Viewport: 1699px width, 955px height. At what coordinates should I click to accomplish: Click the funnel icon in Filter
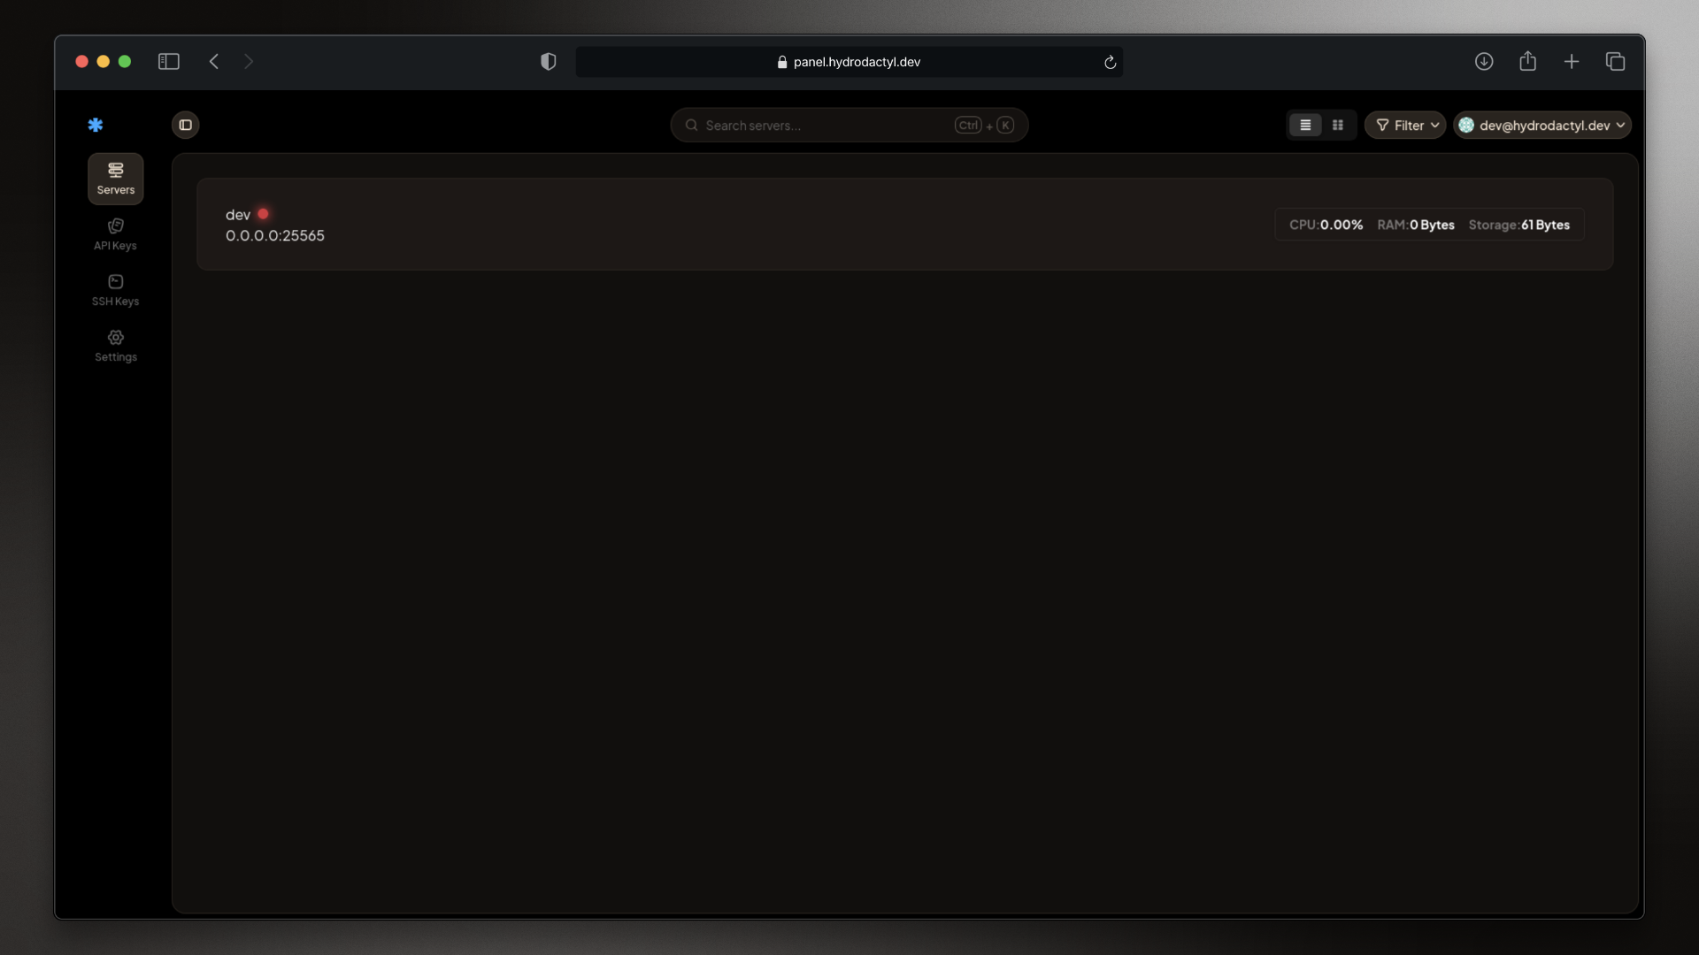[1382, 125]
